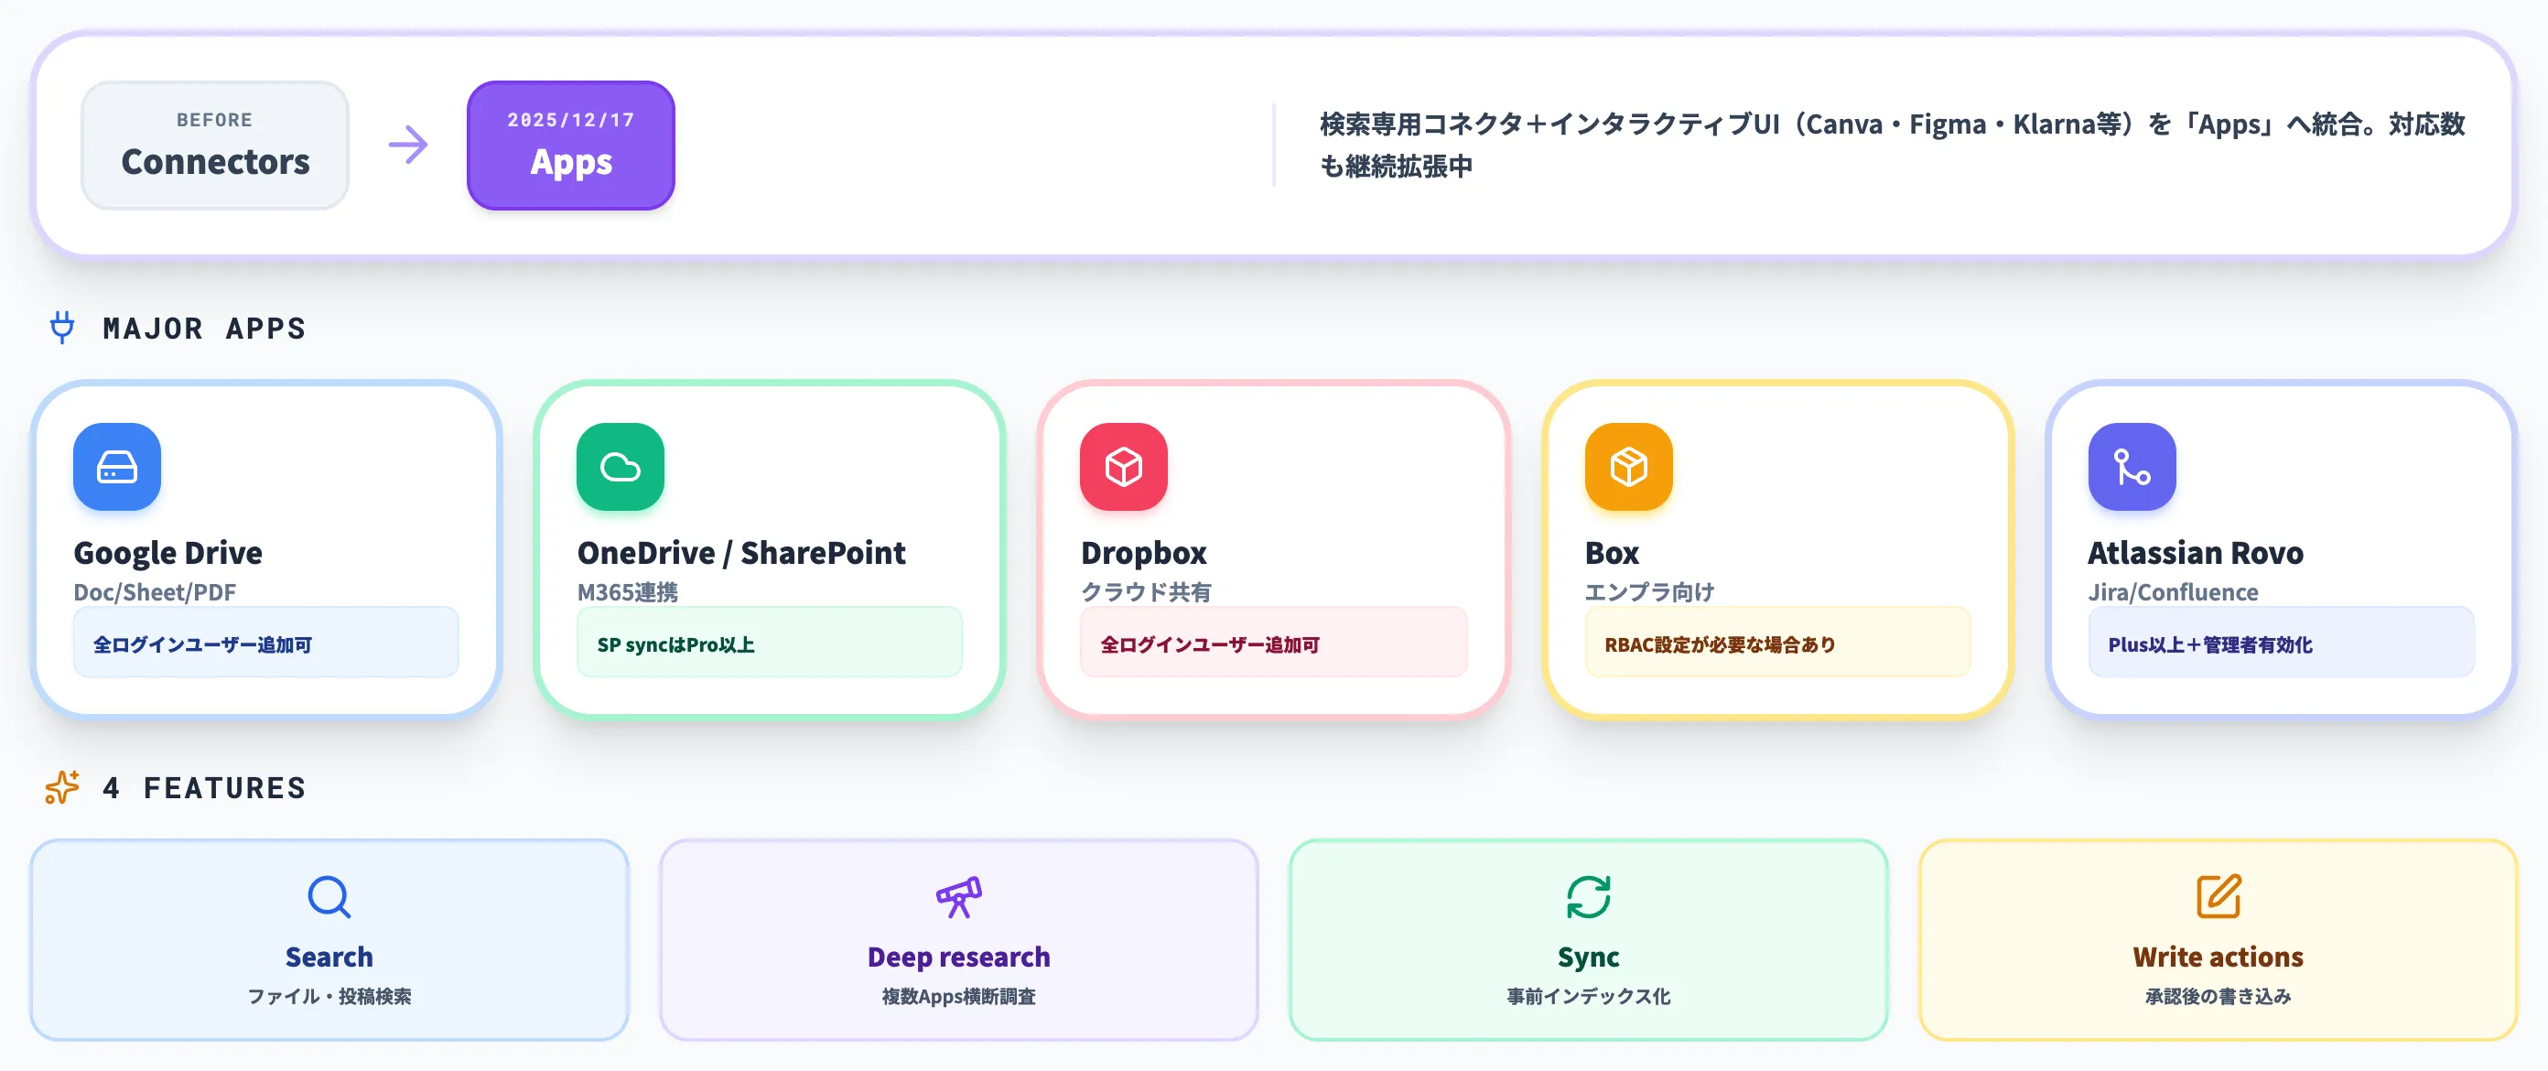Click the 承認後の書き込み caption

point(2218,996)
